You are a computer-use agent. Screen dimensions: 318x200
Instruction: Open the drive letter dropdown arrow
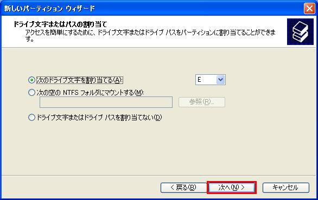click(x=220, y=80)
